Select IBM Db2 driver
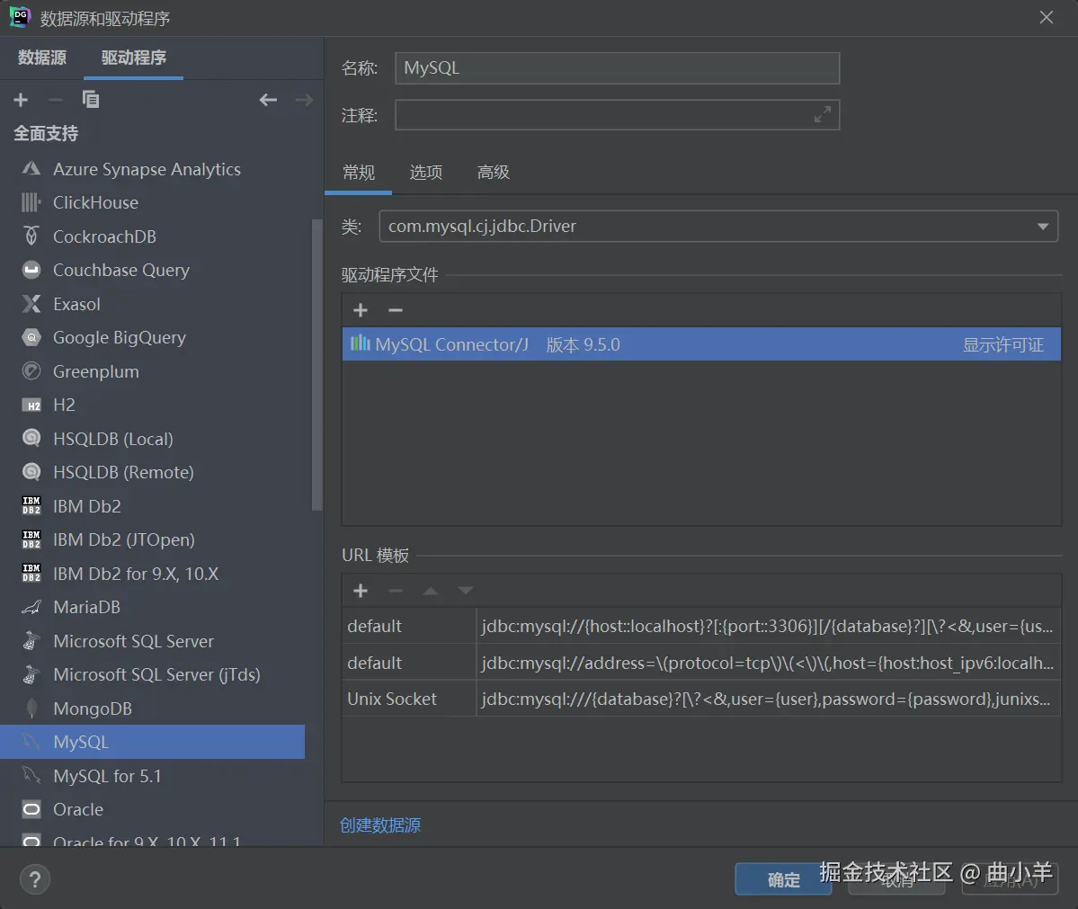The width and height of the screenshot is (1078, 909). coord(153,506)
